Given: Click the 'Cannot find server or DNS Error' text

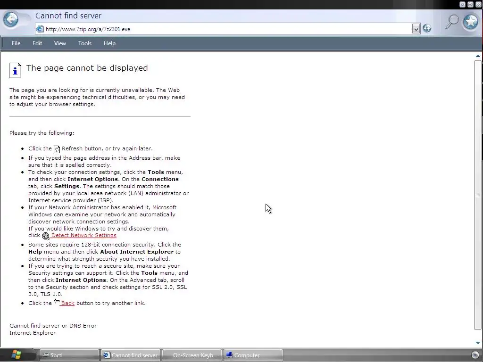Looking at the screenshot, I should coord(53,326).
